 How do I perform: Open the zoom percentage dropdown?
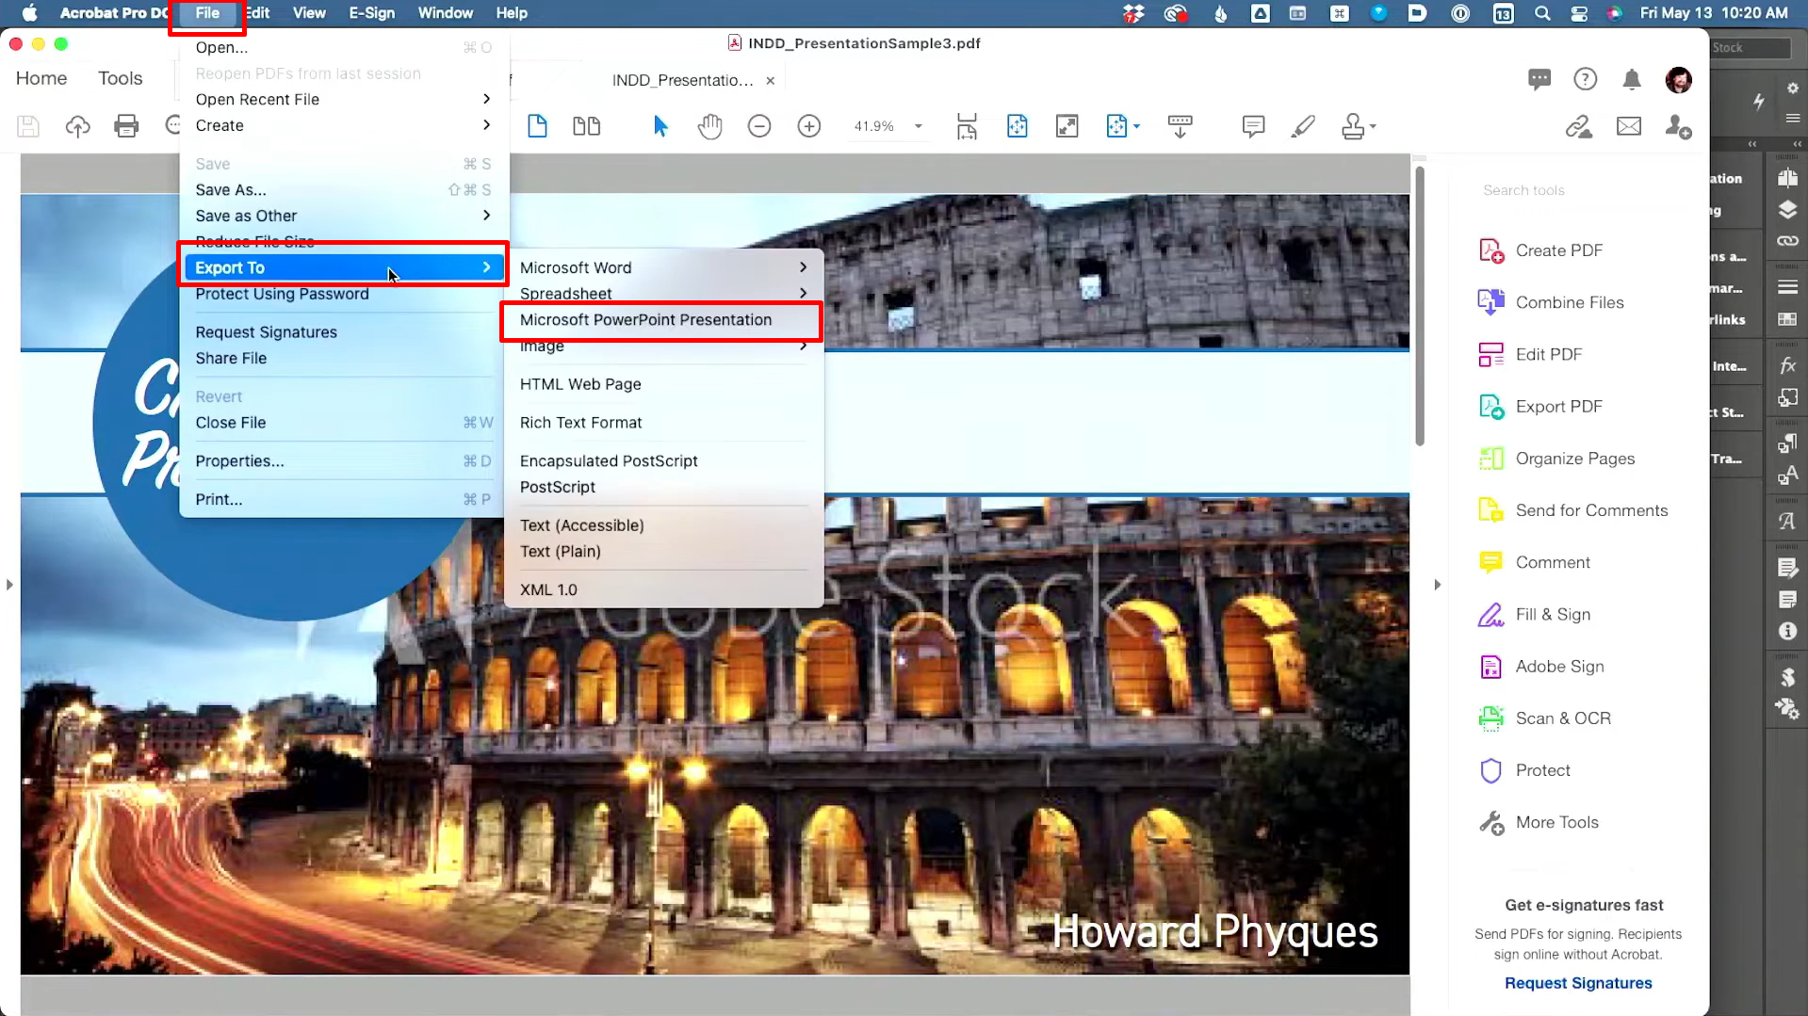pos(919,126)
